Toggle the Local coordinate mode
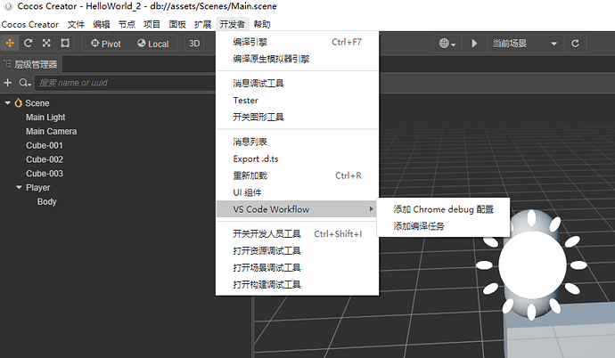The height and width of the screenshot is (358, 615). point(153,44)
